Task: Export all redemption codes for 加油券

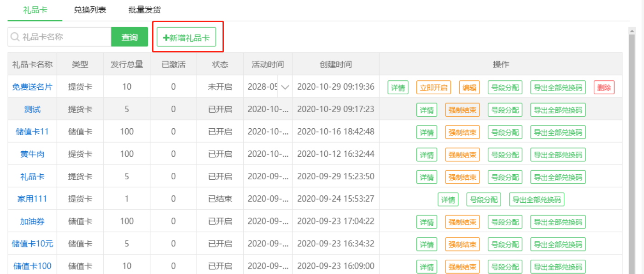Action: [x=558, y=222]
